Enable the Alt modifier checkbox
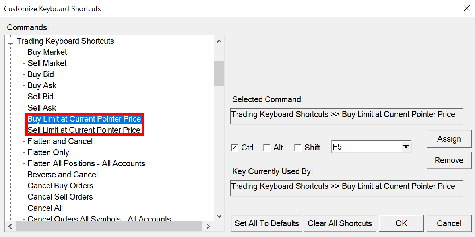Image resolution: width=475 pixels, height=237 pixels. pyautogui.click(x=267, y=148)
